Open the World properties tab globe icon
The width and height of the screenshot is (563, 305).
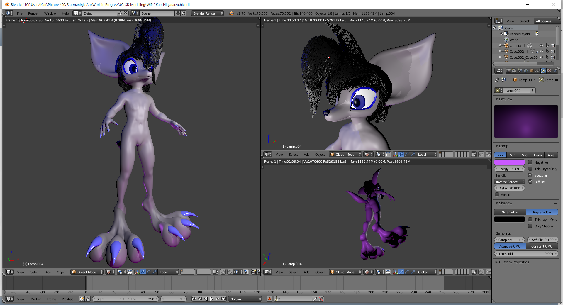tap(526, 71)
